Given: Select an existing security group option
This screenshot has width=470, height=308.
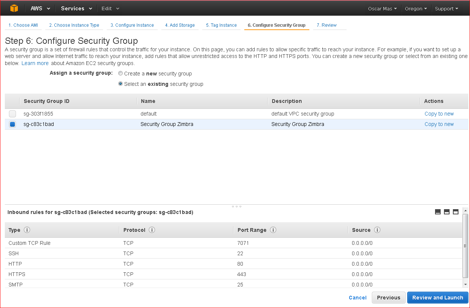Looking at the screenshot, I should (120, 84).
